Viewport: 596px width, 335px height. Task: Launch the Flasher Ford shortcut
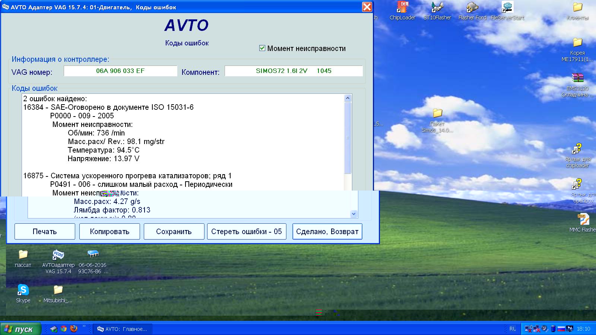pyautogui.click(x=472, y=7)
